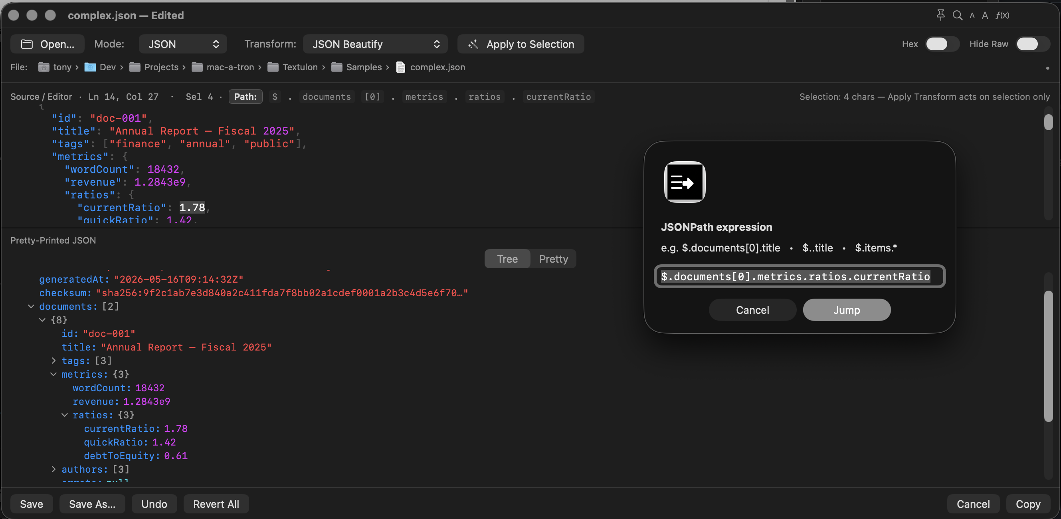
Task: Select the wordCount: 18432 tree row
Action: tap(118, 388)
